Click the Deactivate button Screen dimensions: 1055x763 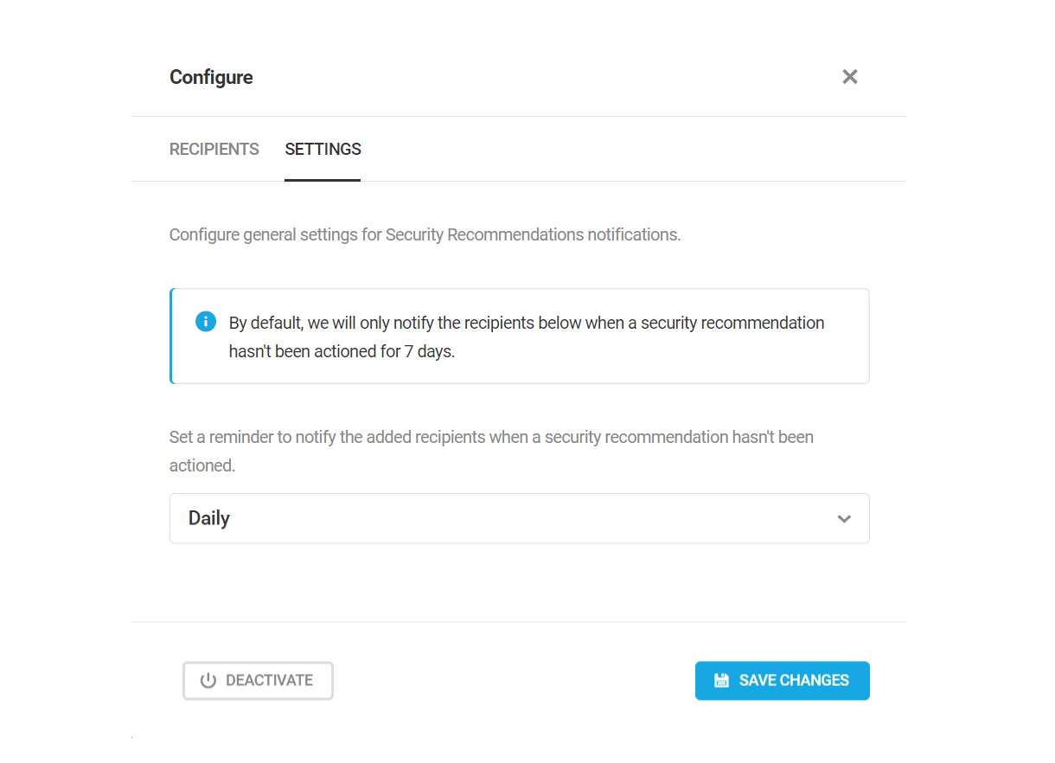[x=258, y=681]
